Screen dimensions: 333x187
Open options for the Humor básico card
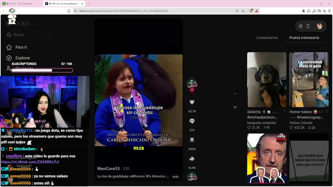click(x=327, y=111)
